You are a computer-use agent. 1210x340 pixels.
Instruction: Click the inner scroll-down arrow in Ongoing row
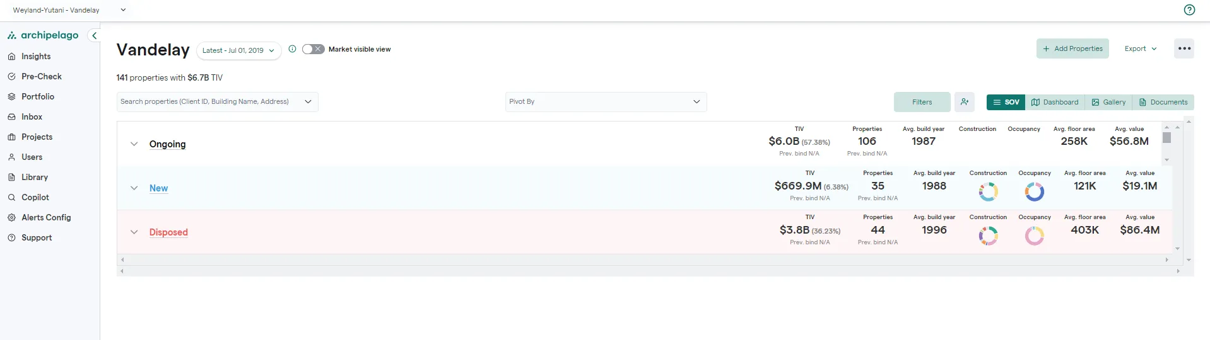coord(1166,160)
